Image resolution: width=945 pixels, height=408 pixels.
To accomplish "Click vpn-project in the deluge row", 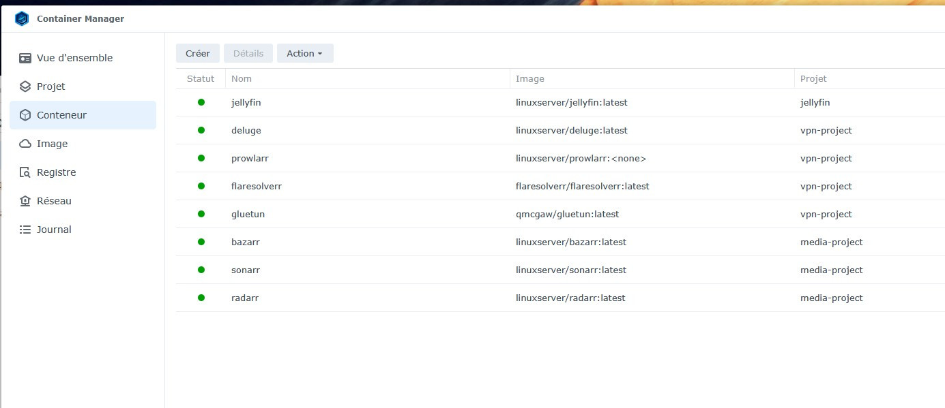I will 826,130.
